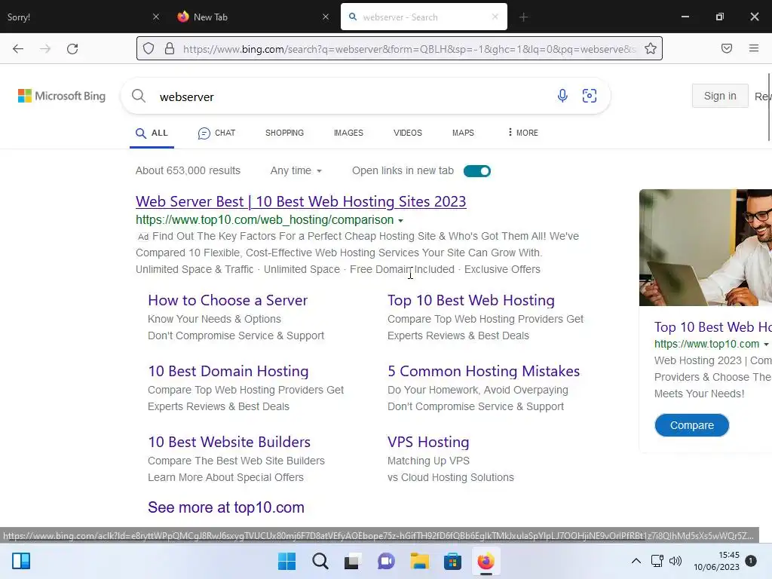Viewport: 772px width, 579px height.
Task: Close the 'Sorry!' tab
Action: tap(156, 17)
